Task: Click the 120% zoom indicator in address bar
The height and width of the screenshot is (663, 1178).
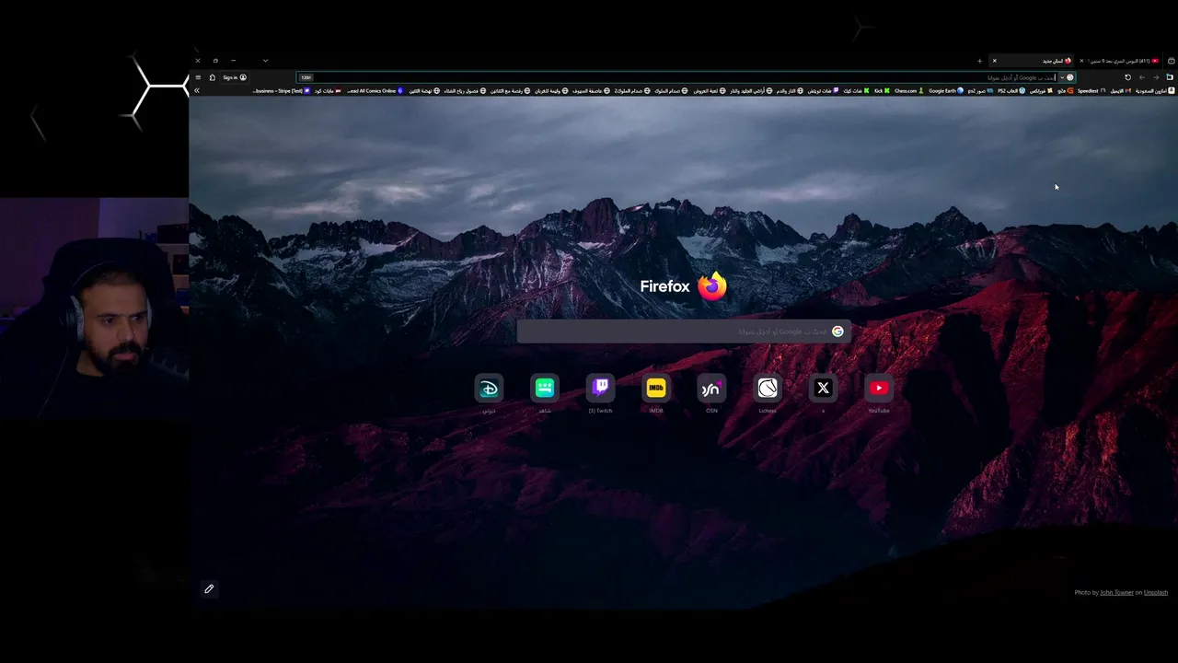Action: pos(306,77)
